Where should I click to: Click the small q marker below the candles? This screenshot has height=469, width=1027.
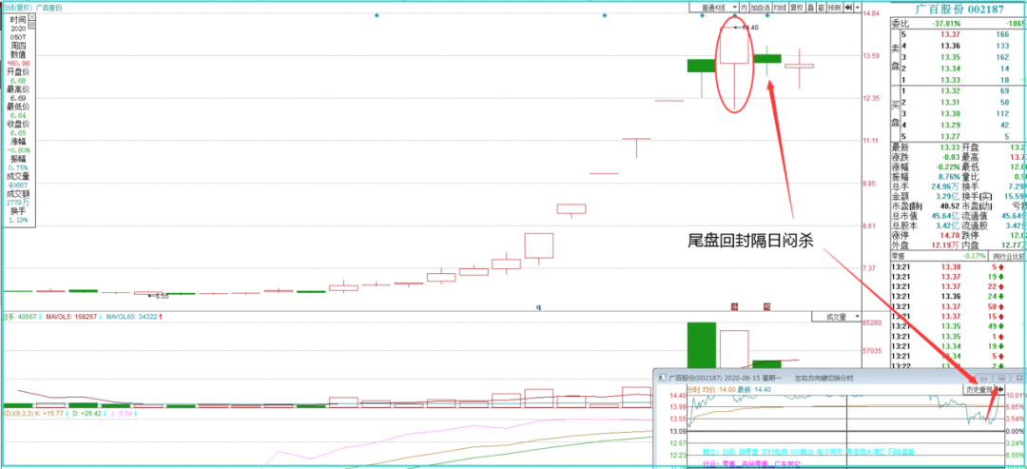pos(538,306)
